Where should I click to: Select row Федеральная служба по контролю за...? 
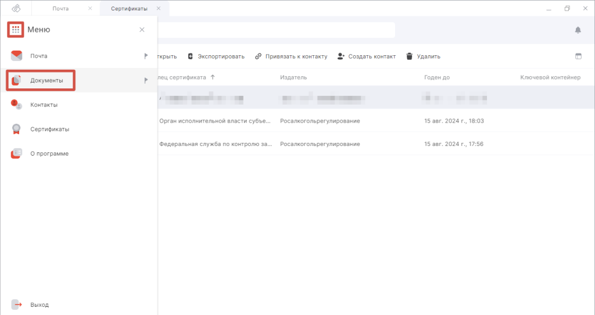point(376,144)
